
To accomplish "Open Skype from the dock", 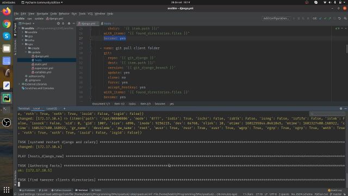I will (7, 36).
